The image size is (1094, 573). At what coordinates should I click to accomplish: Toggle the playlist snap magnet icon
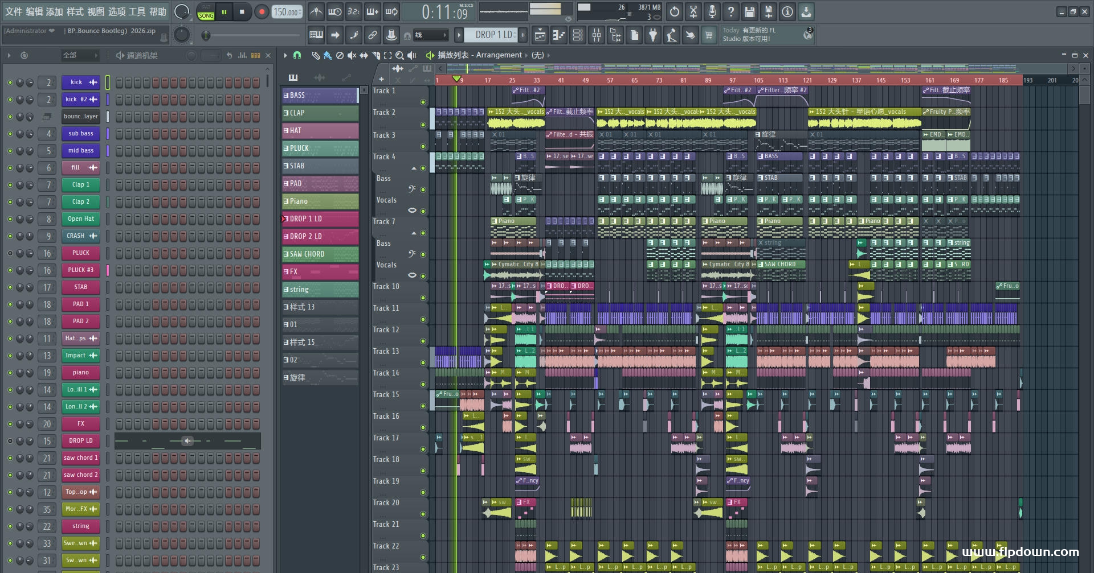click(297, 55)
